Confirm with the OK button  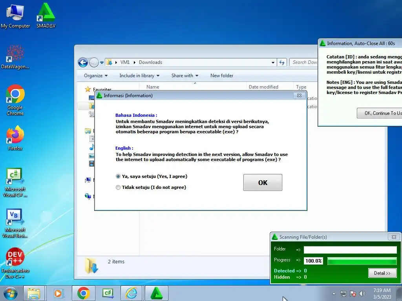click(x=263, y=183)
